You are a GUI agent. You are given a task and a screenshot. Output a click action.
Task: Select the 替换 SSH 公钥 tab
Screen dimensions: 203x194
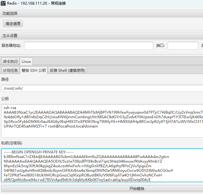pyautogui.click(x=34, y=70)
